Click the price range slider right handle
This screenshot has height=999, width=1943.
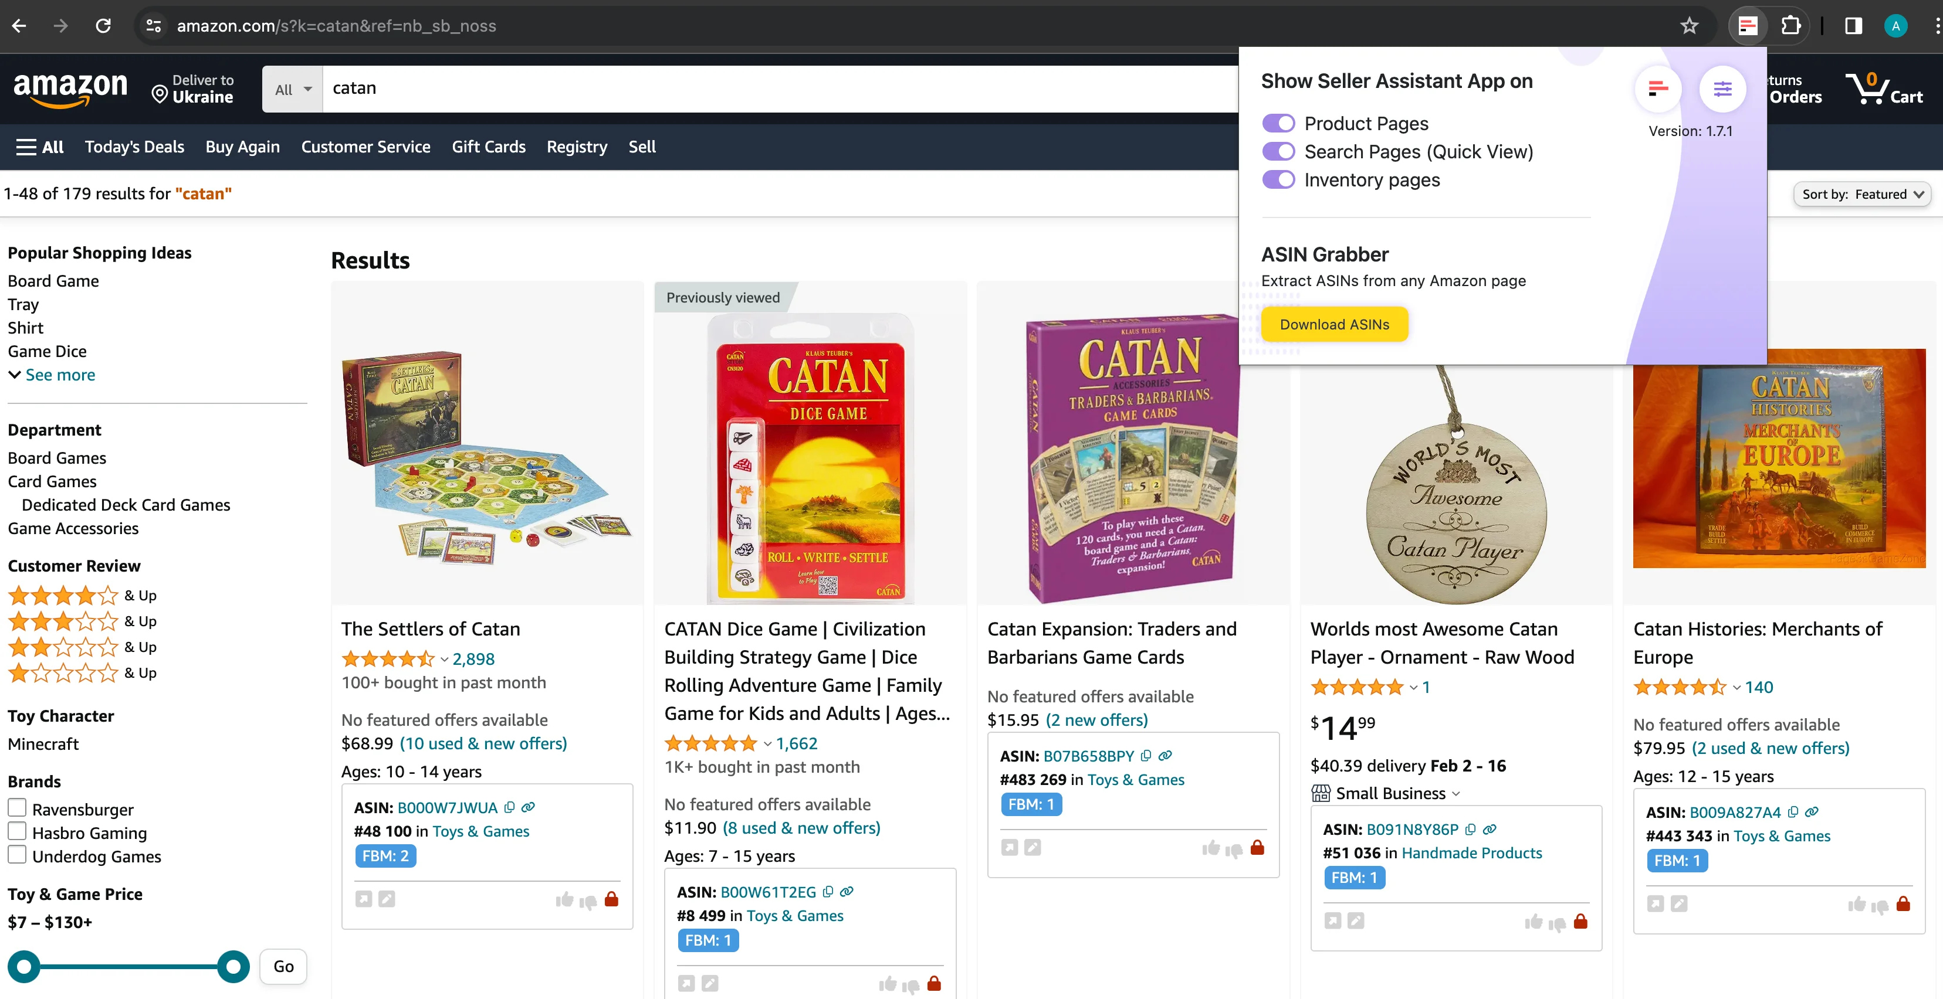click(233, 967)
